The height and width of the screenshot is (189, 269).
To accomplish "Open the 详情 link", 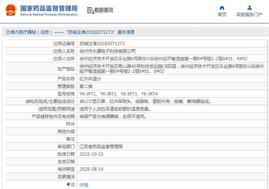I will point(84,185).
